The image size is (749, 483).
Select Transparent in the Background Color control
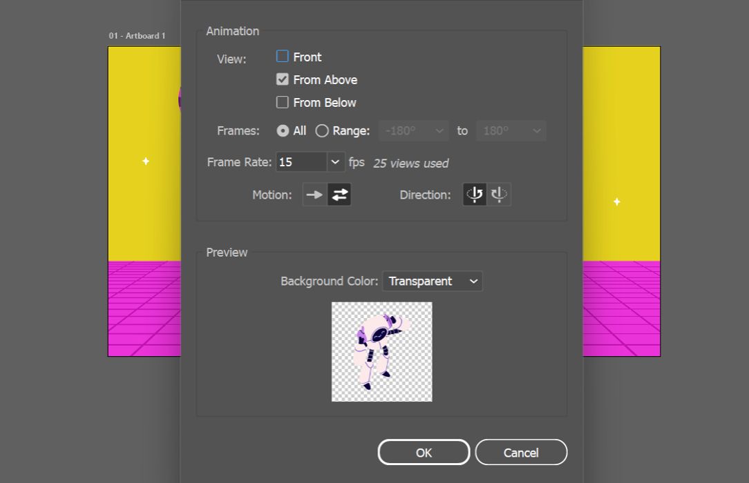(424, 281)
